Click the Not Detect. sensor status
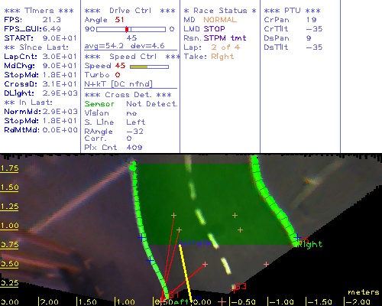Screen dimensions: 382x306 pos(152,104)
